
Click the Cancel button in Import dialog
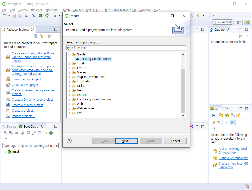pos(175,141)
